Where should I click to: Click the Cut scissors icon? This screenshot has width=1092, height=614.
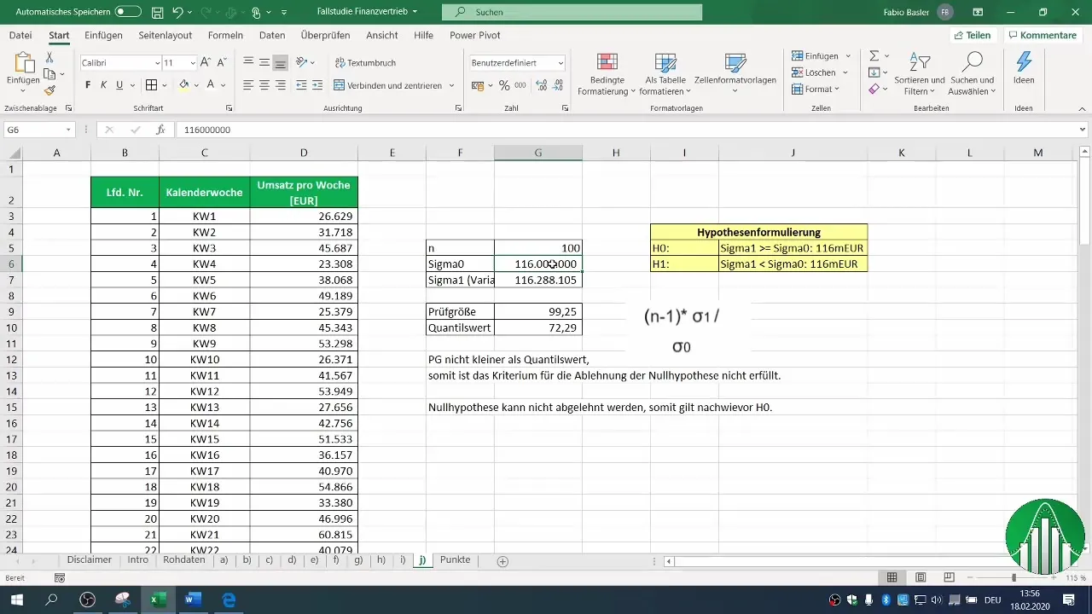[49, 57]
